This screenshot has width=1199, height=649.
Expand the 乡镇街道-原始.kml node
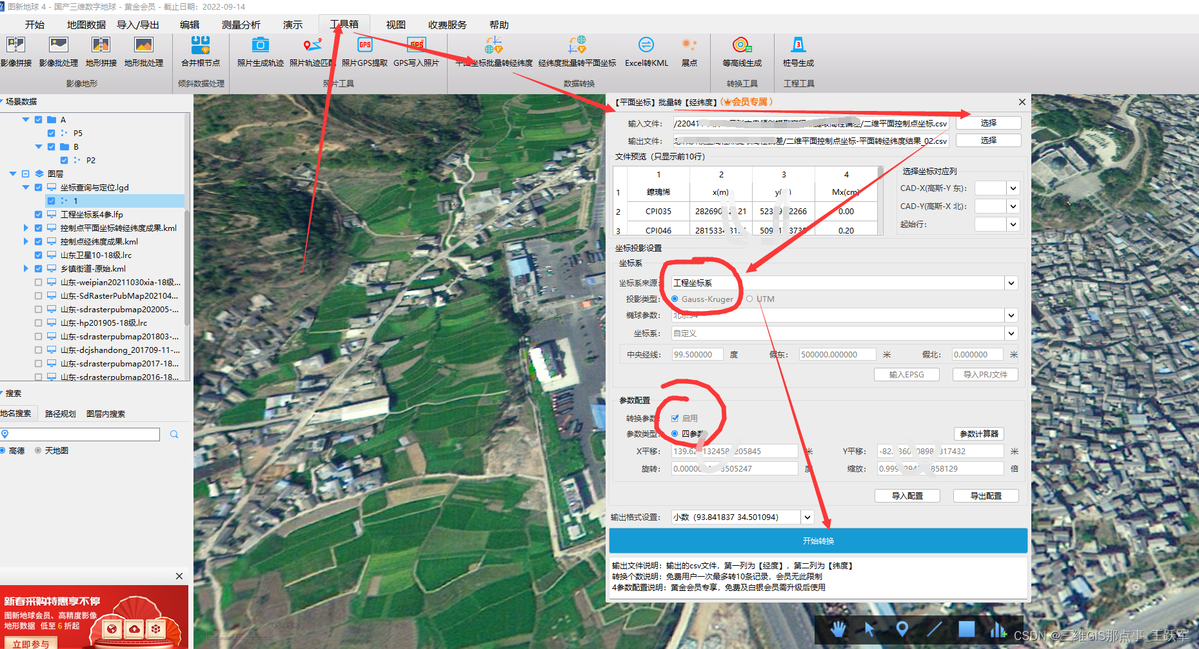point(25,268)
